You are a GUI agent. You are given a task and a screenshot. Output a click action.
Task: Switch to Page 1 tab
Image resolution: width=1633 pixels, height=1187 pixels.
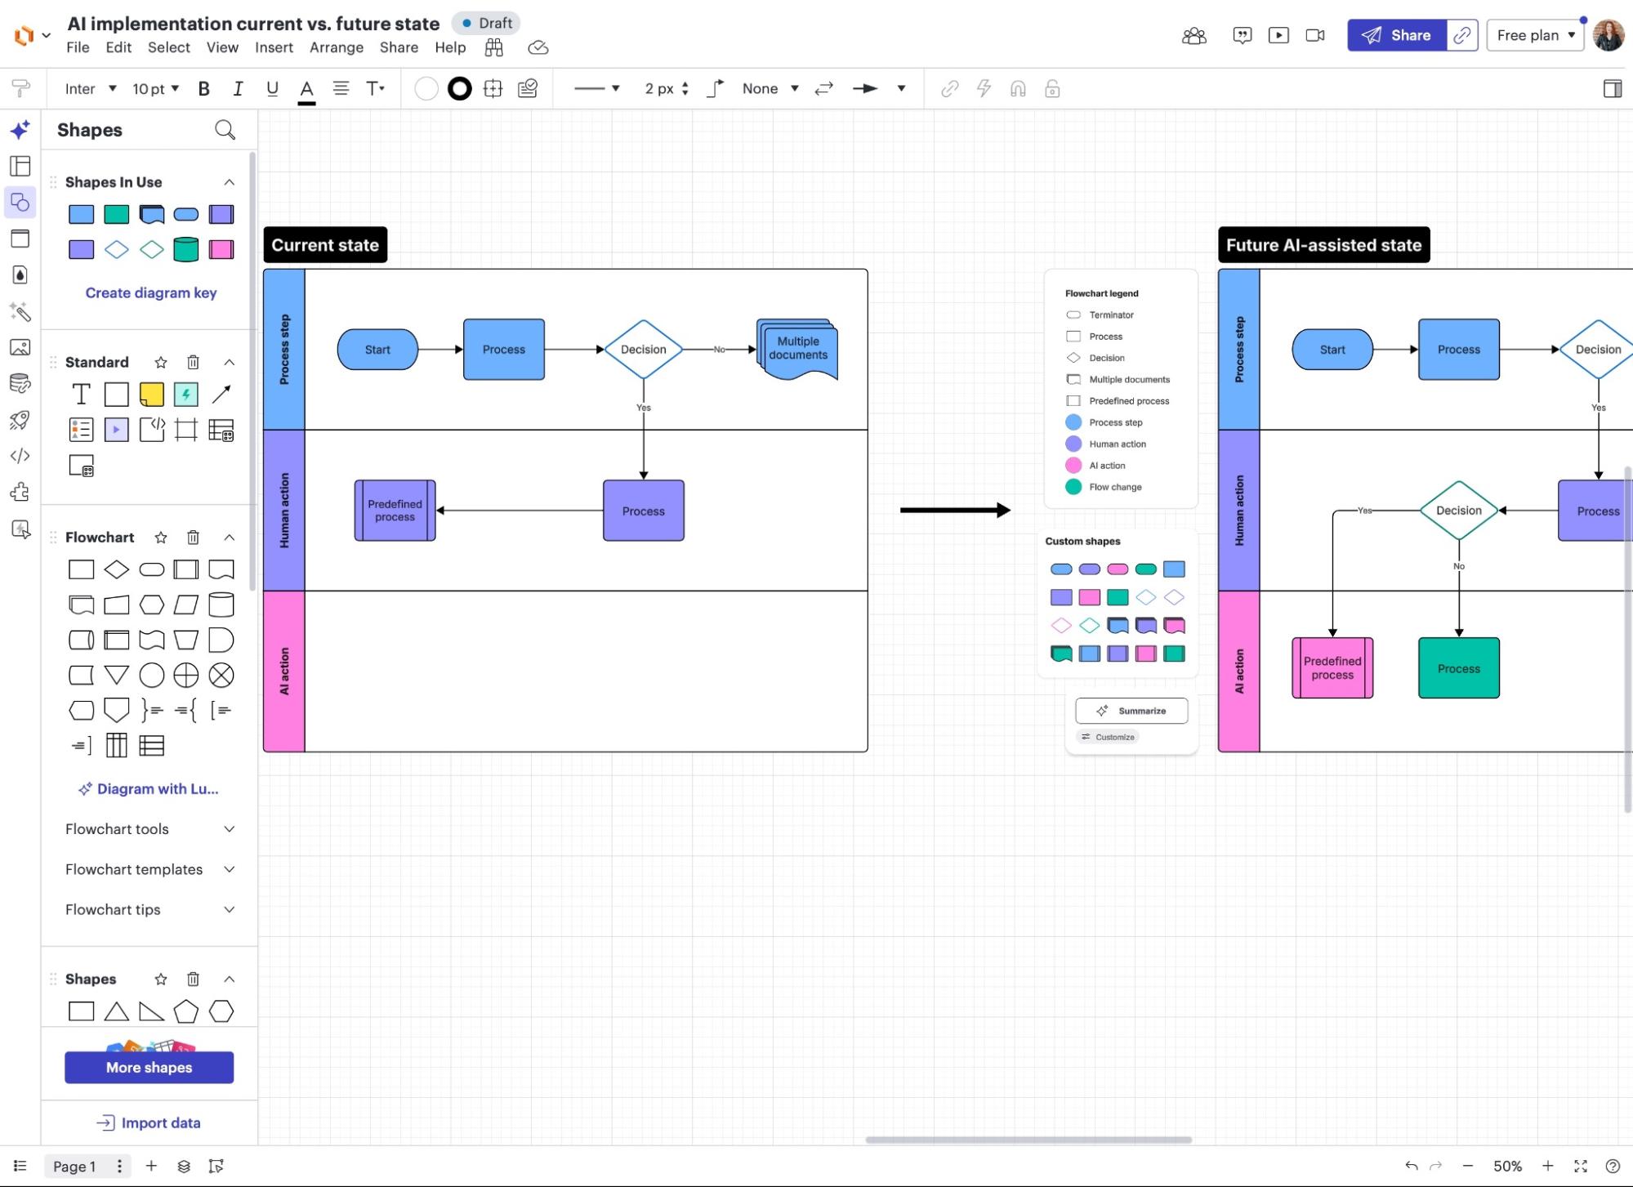click(x=74, y=1166)
